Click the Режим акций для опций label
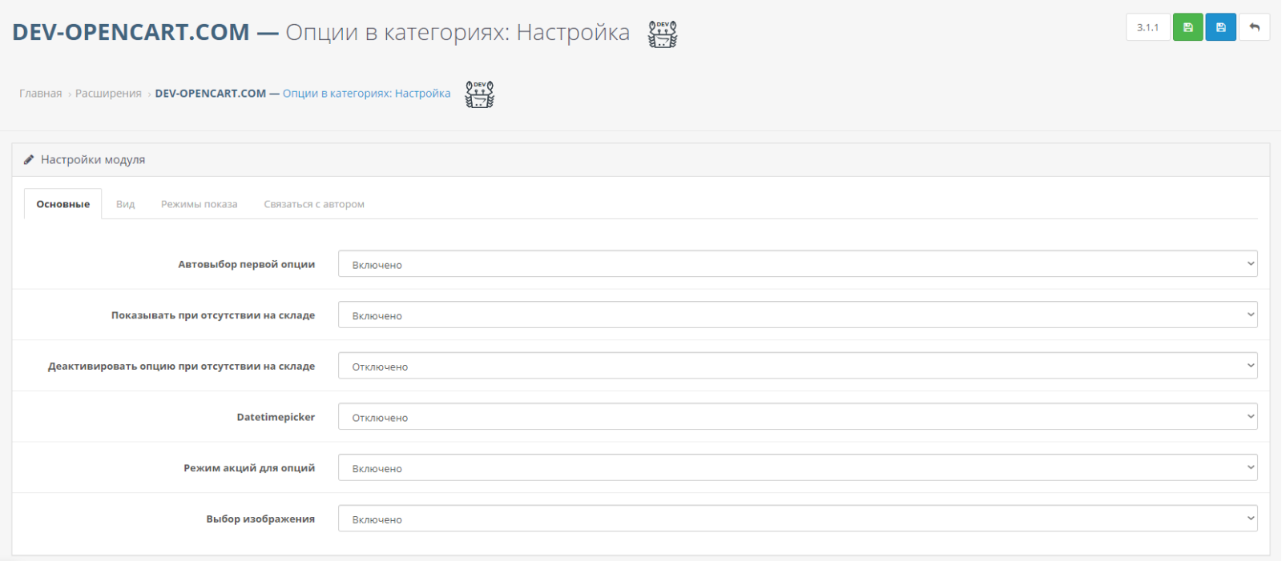Image resolution: width=1282 pixels, height=561 pixels. click(x=249, y=468)
